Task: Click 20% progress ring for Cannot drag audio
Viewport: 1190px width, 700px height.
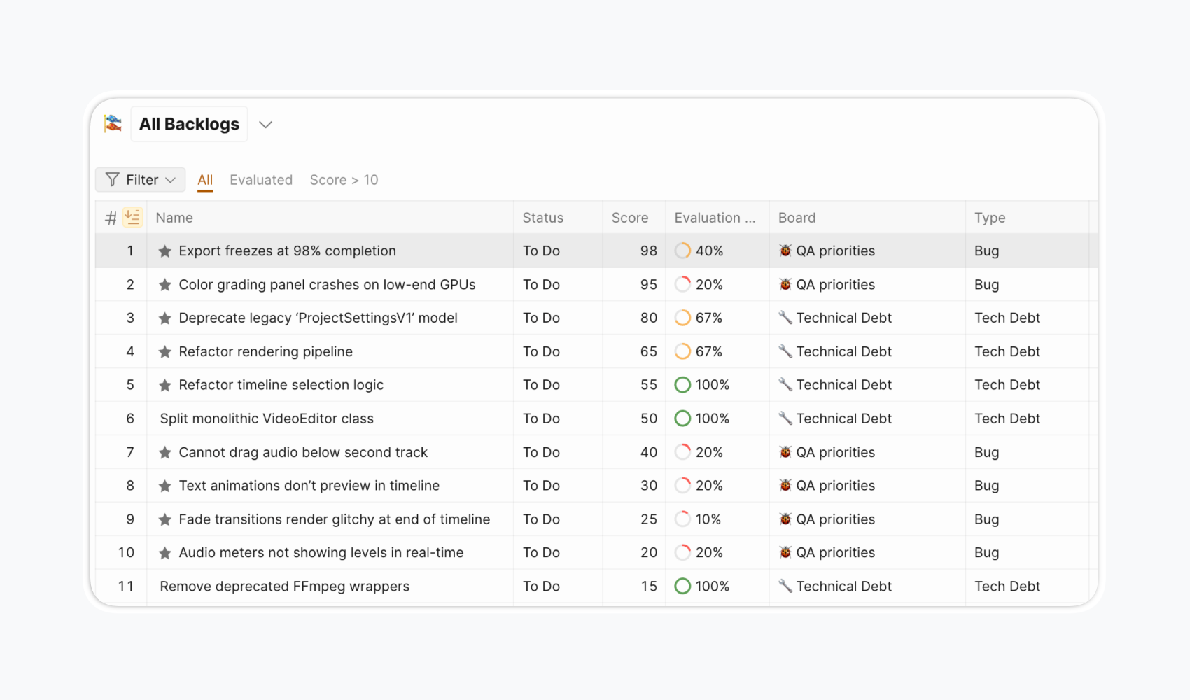Action: click(x=682, y=452)
